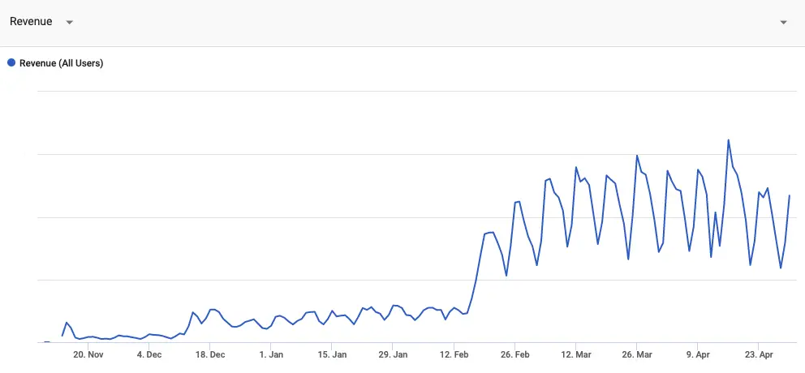Click the 4. Dec axis label
805x373 pixels.
coord(149,354)
